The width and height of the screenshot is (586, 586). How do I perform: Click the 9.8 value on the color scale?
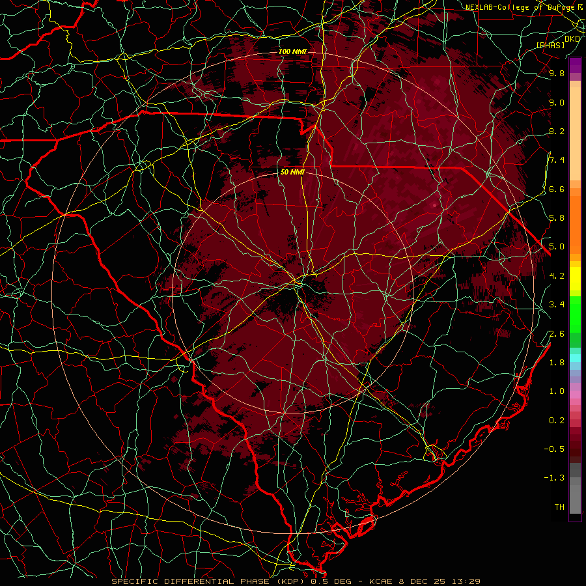(557, 73)
